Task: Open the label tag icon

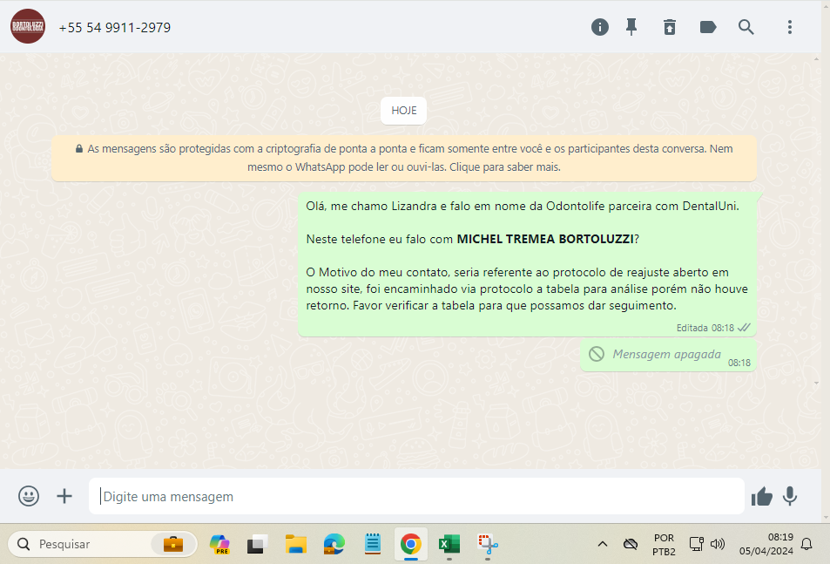Action: [x=708, y=27]
